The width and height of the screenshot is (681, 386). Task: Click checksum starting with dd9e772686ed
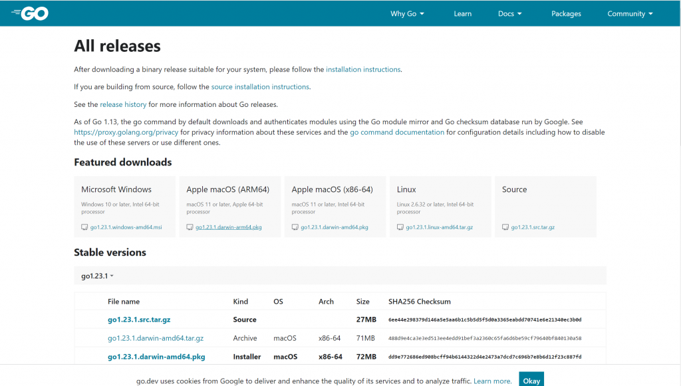point(485,357)
